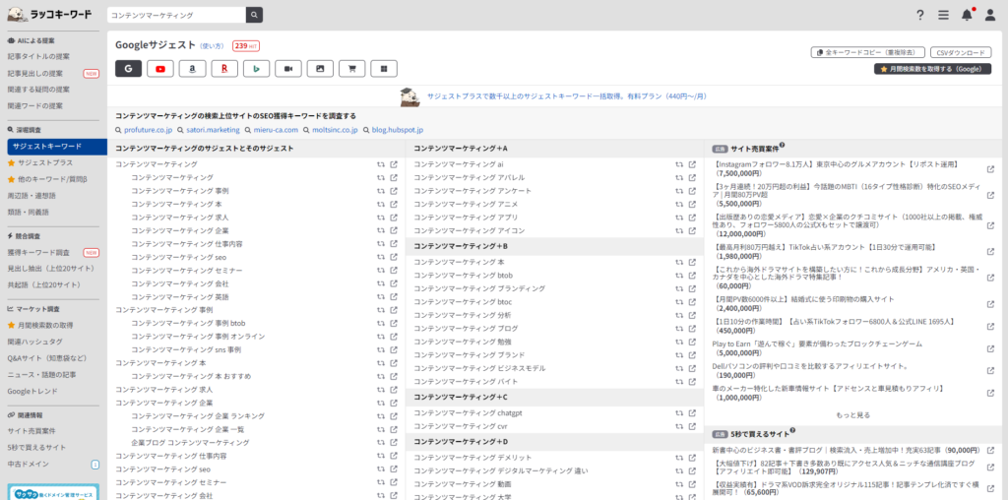Image resolution: width=1008 pixels, height=500 pixels.
Task: Open external link for コンテンツマーケティング デメリット
Action: coord(692,458)
